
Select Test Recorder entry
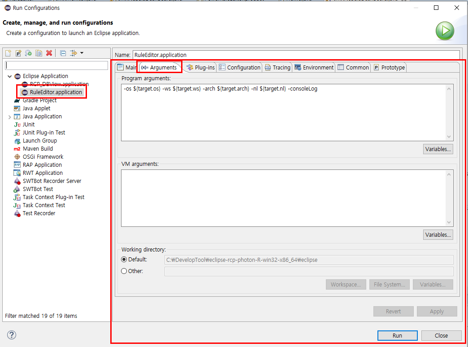39,213
